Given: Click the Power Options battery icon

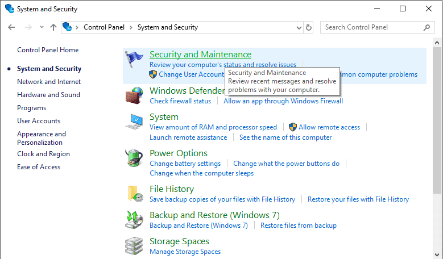Looking at the screenshot, I should (x=134, y=158).
